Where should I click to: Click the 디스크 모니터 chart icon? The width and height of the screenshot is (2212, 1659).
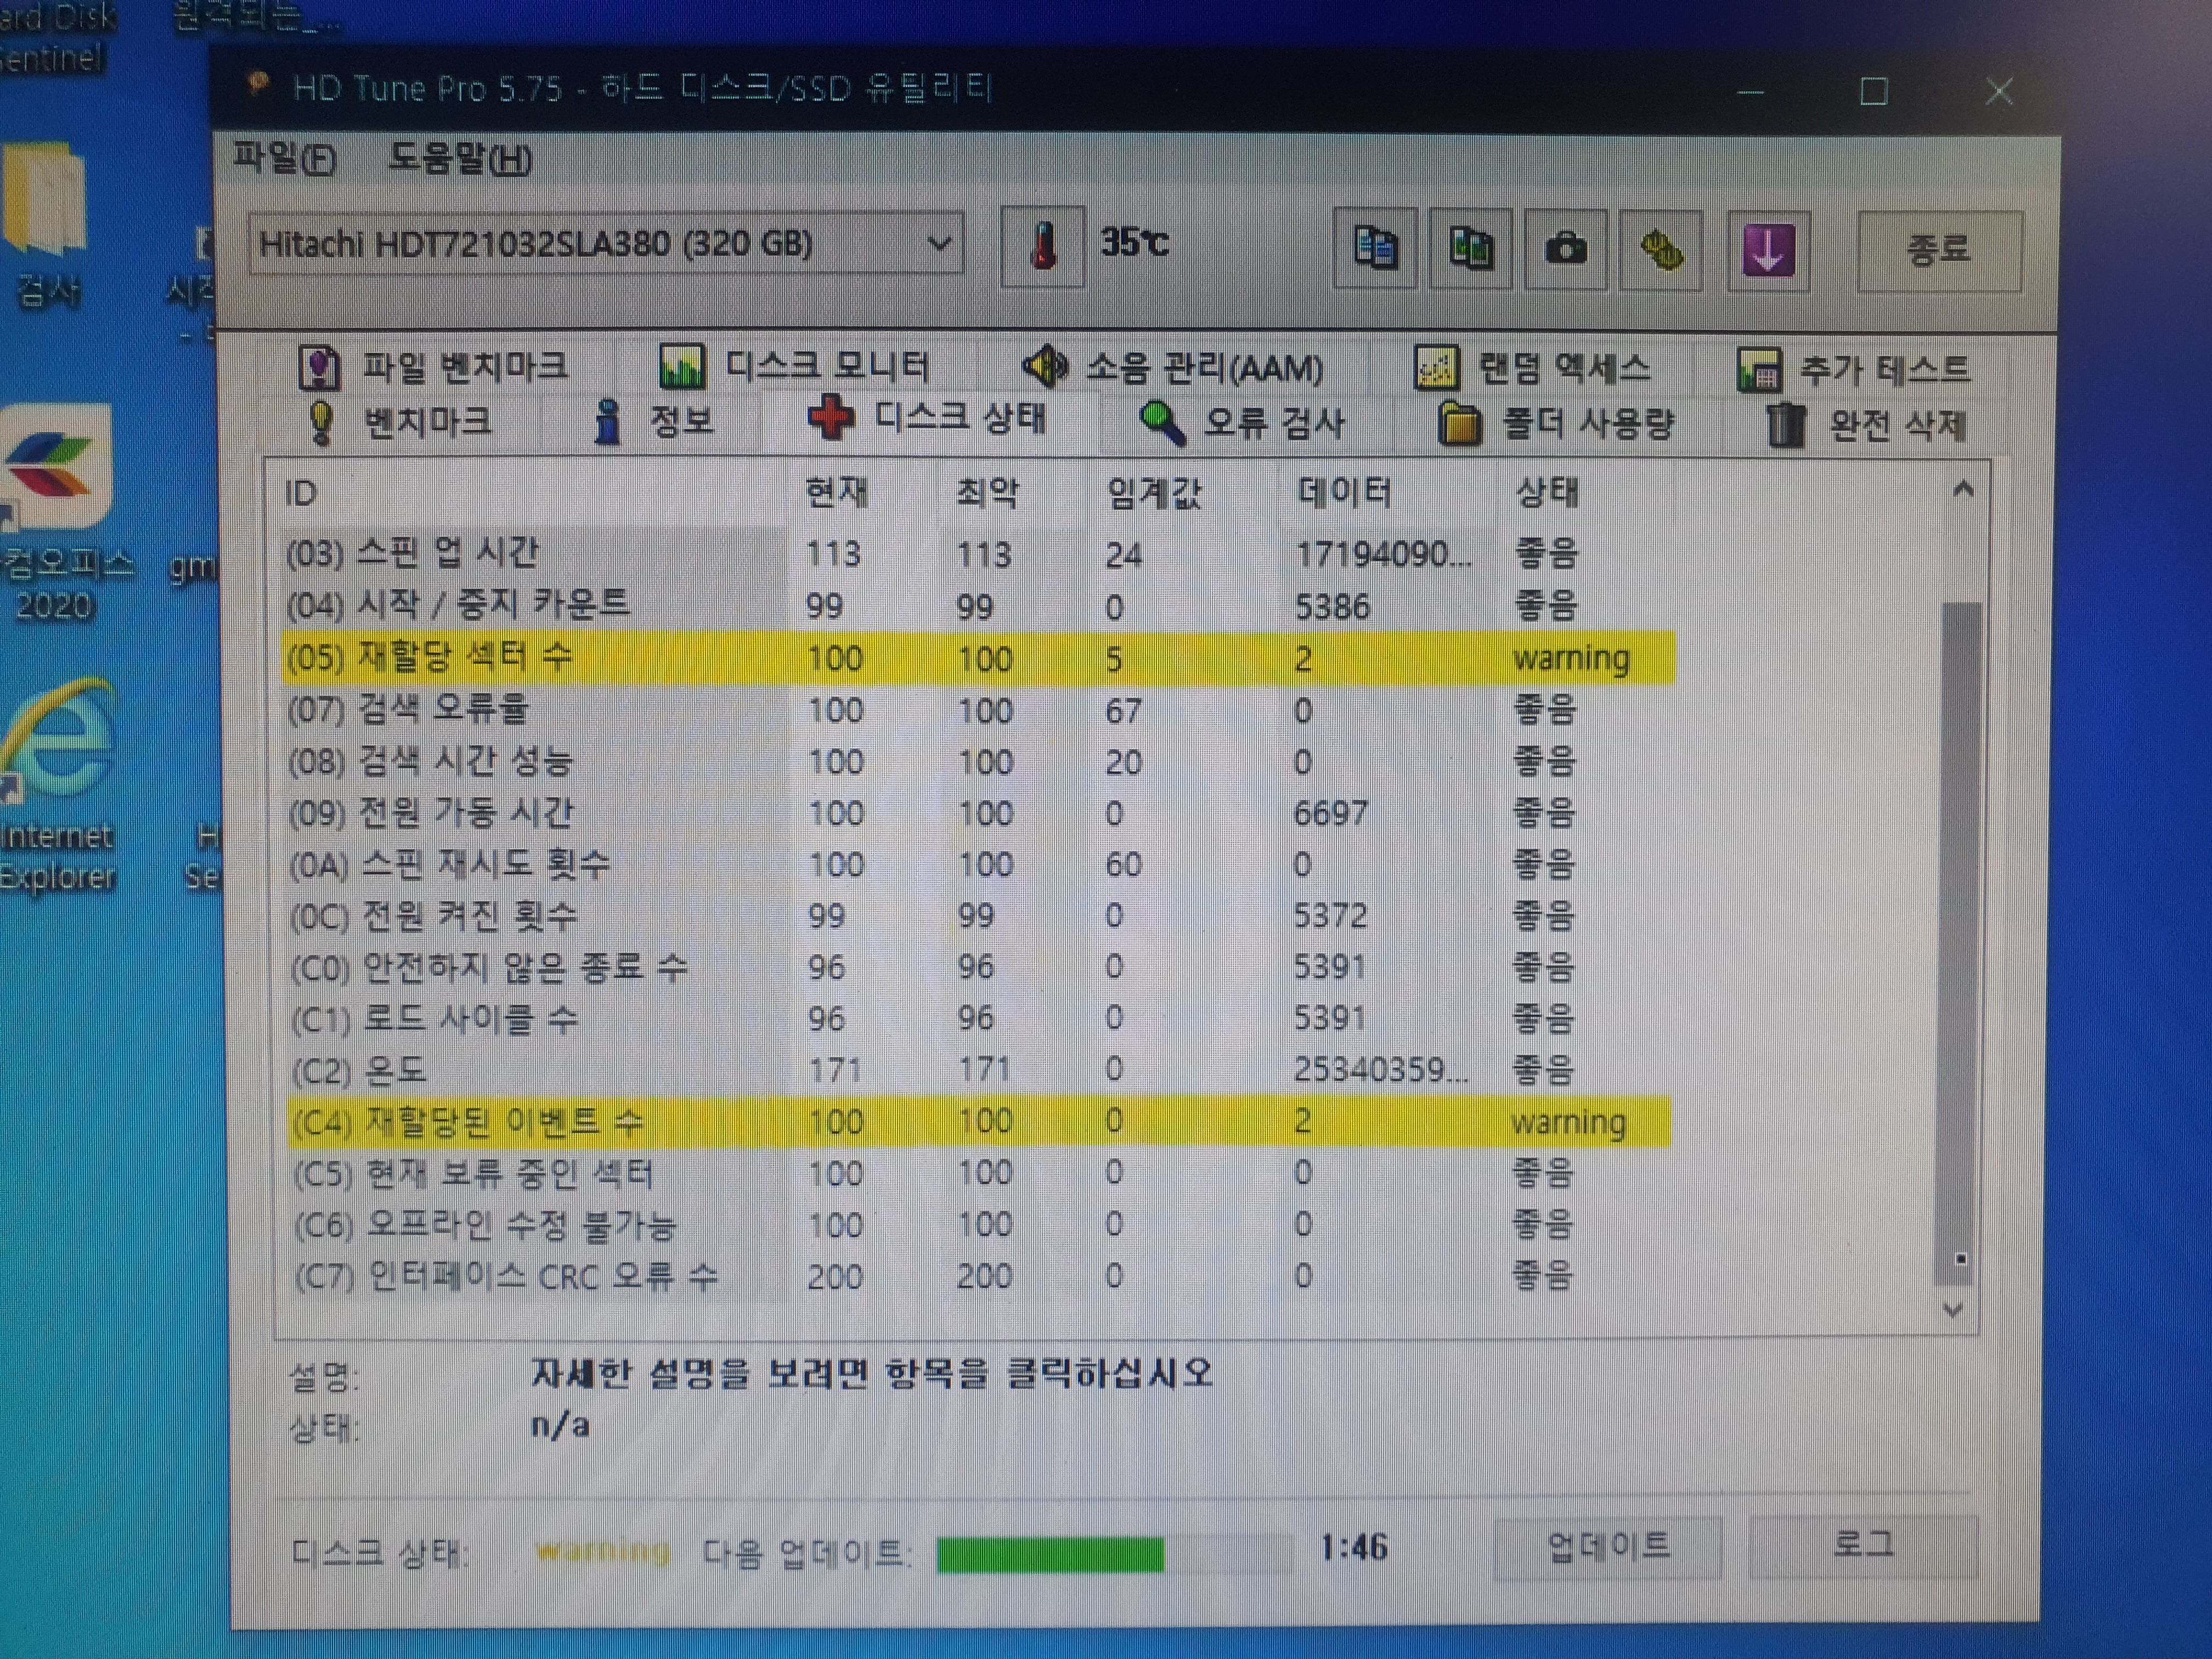click(682, 366)
